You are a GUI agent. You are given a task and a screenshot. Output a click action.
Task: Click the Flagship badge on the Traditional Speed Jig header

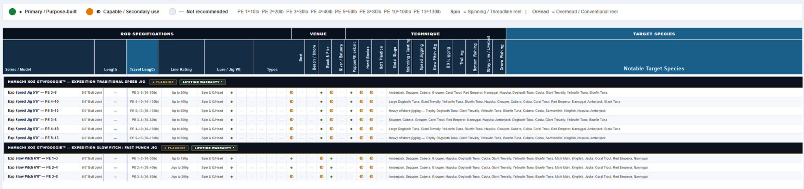point(163,82)
